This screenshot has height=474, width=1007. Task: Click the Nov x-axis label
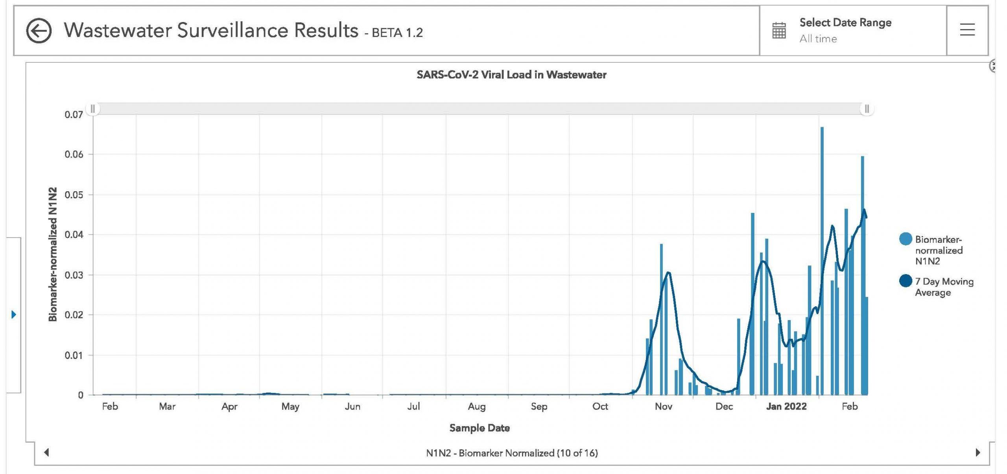point(663,406)
